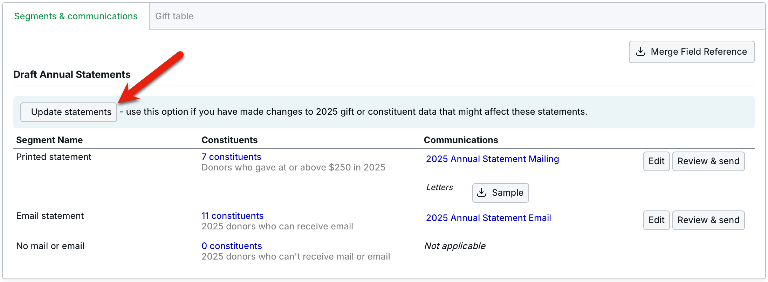Review & send the Printed statement mailing
768x282 pixels.
(708, 161)
